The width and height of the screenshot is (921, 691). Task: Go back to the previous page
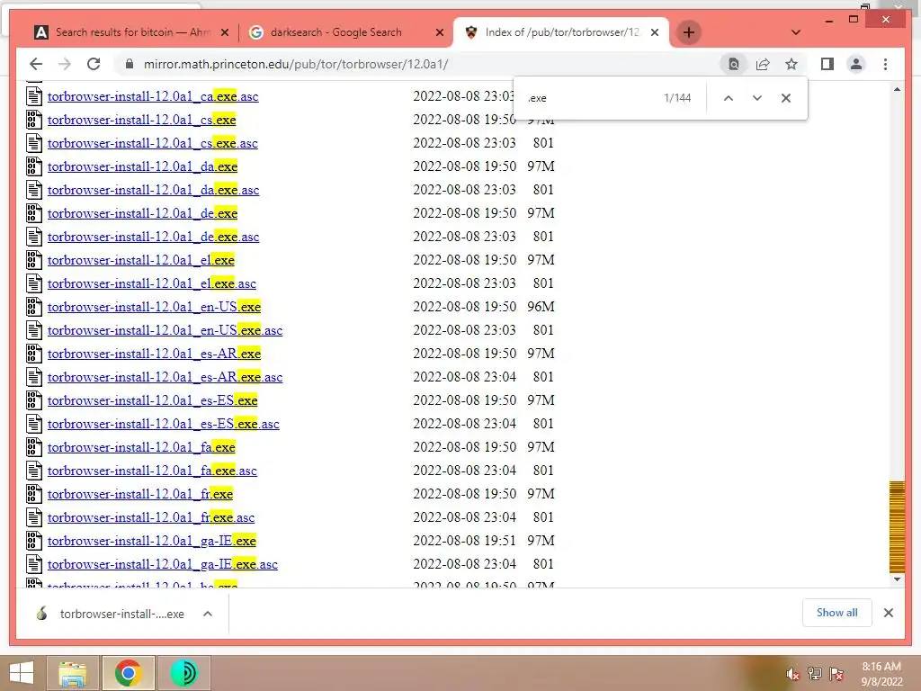click(36, 64)
